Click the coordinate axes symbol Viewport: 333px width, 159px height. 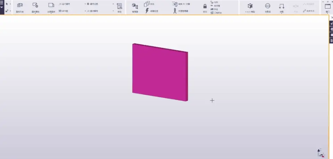[x=321, y=153]
